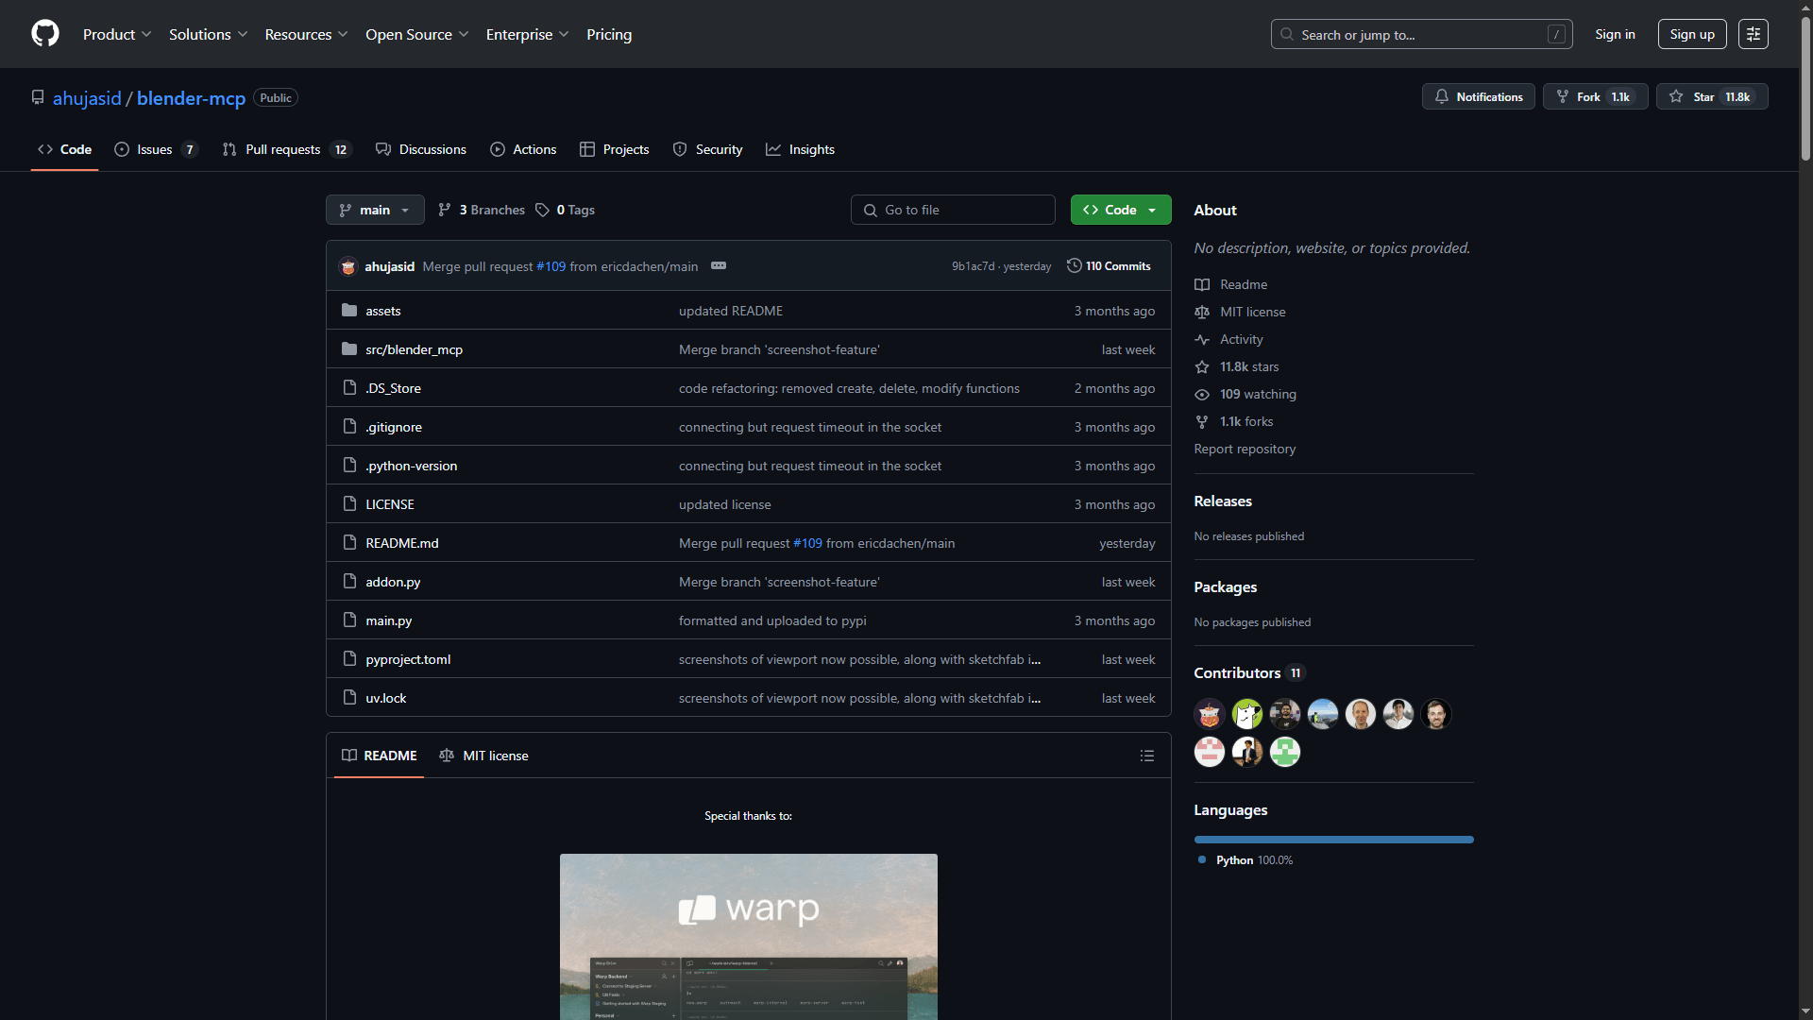Click the 110 Commits history icon
This screenshot has width=1813, height=1020.
point(1074,265)
